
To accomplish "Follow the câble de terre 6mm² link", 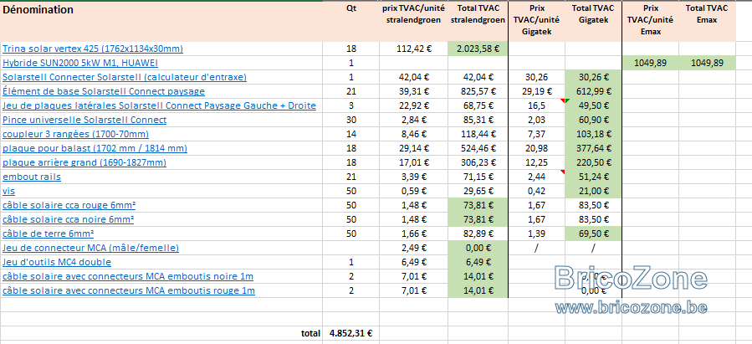I will click(x=48, y=234).
